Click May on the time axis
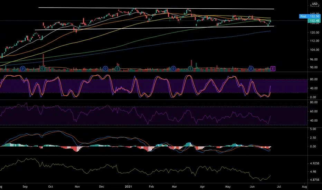The image size is (322, 190). pos(228,187)
